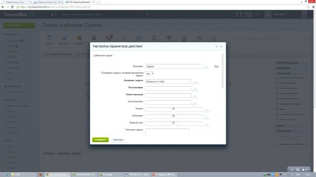
Task: Switch to Chrome taskbar item
Action: [58, 175]
